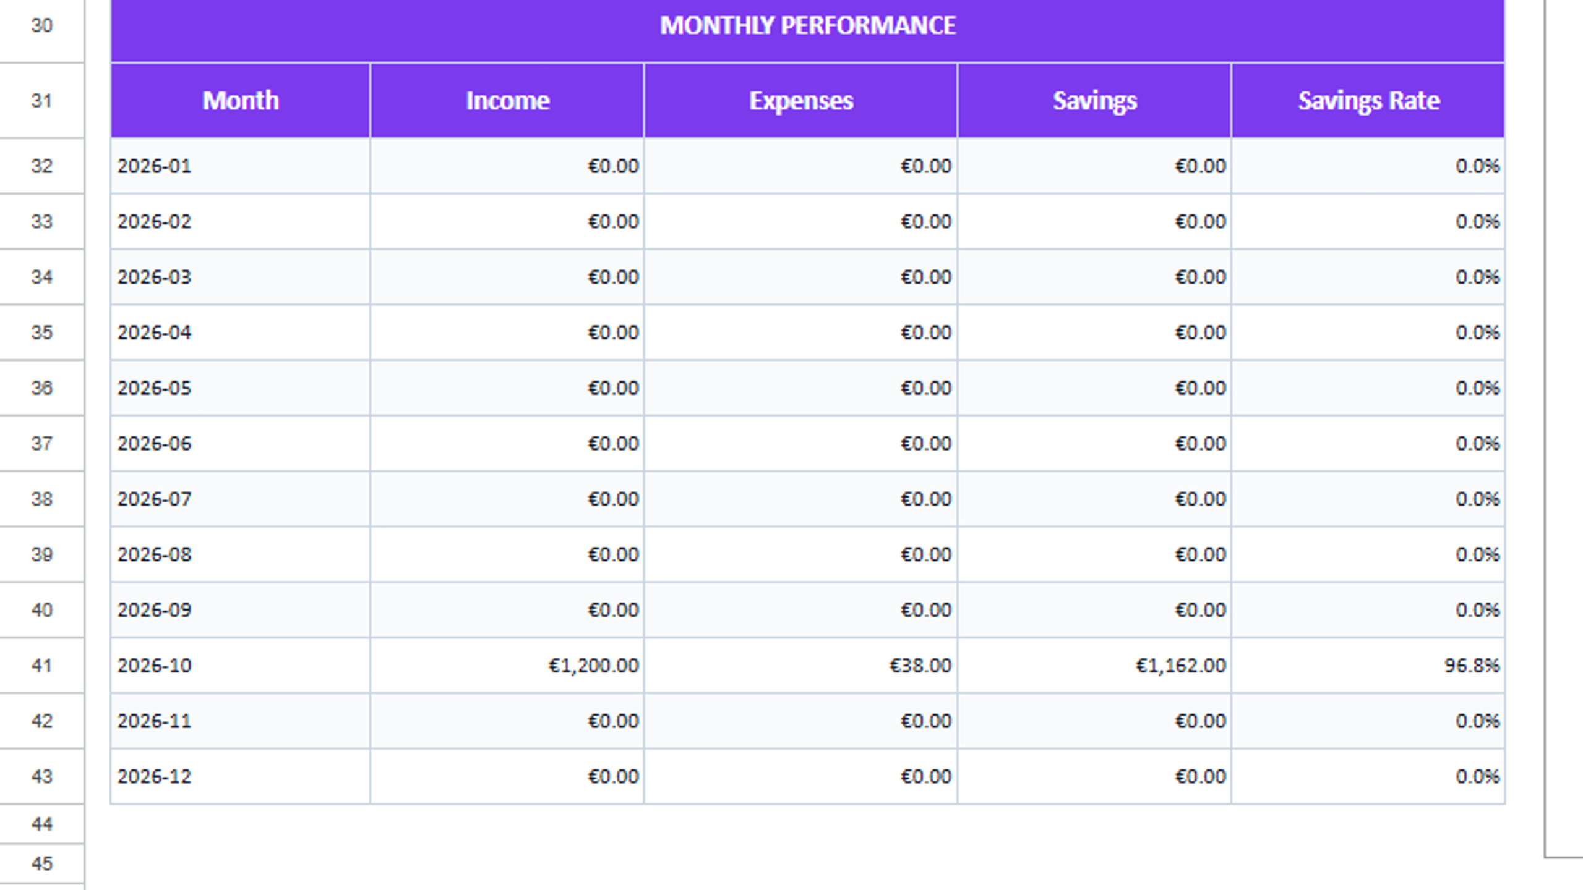Viewport: 1583px width, 890px height.
Task: Select the expenses cell for 2026-08
Action: pos(800,554)
